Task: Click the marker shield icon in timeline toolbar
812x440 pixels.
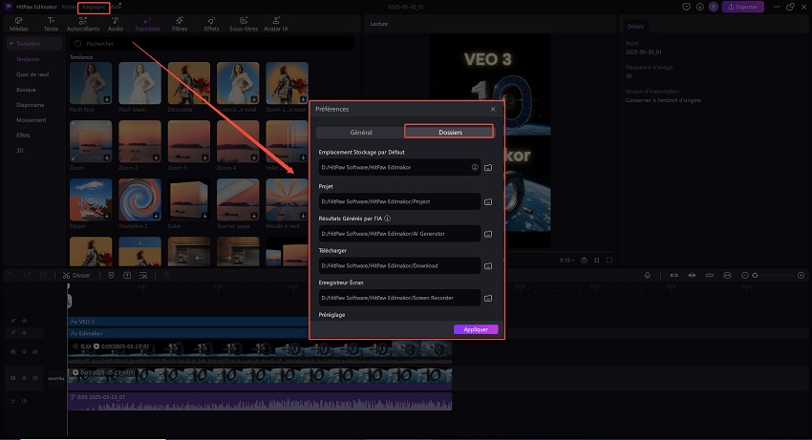Action: (111, 276)
